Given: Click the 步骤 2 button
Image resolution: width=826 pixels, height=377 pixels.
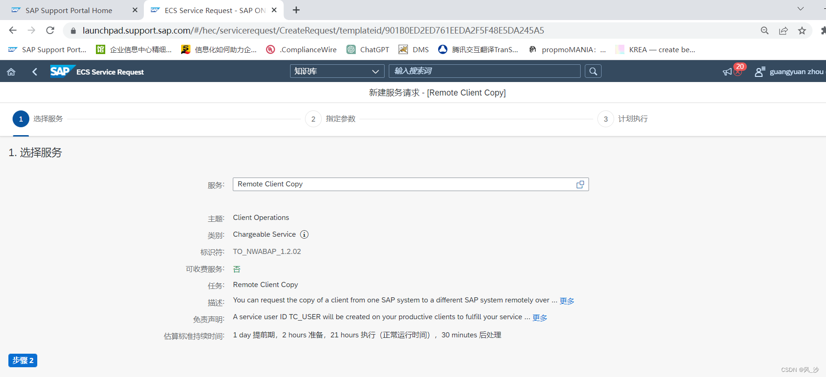Looking at the screenshot, I should coord(23,360).
